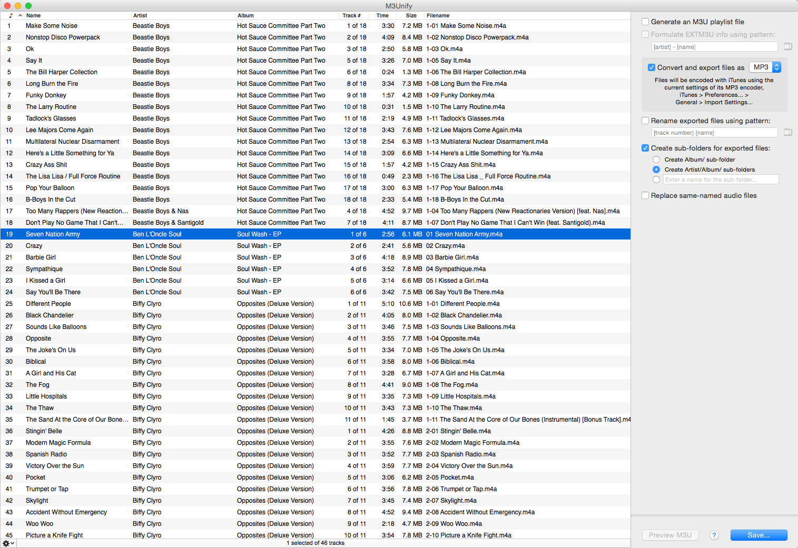Select the track Stingin' Belle

pyautogui.click(x=315, y=431)
